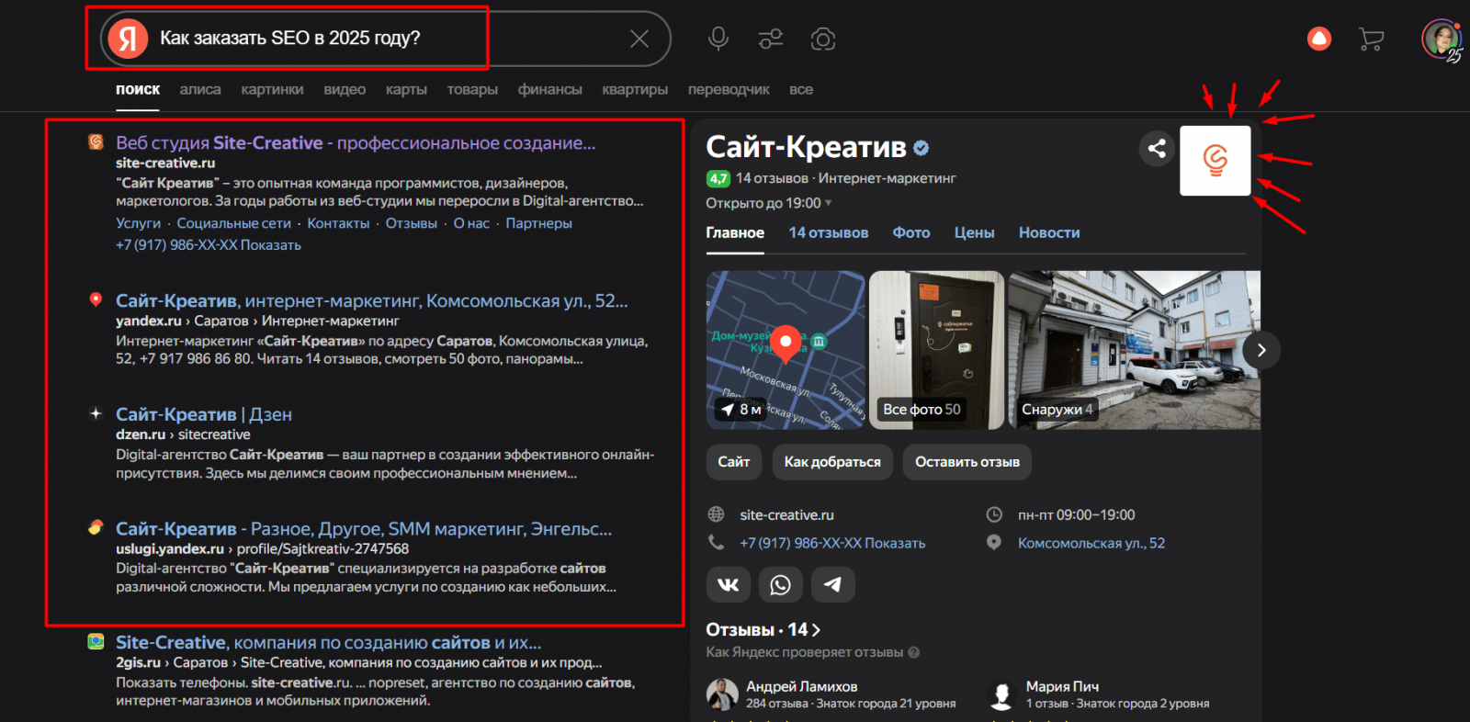Open user profile avatar
This screenshot has height=722, width=1470.
tap(1441, 39)
